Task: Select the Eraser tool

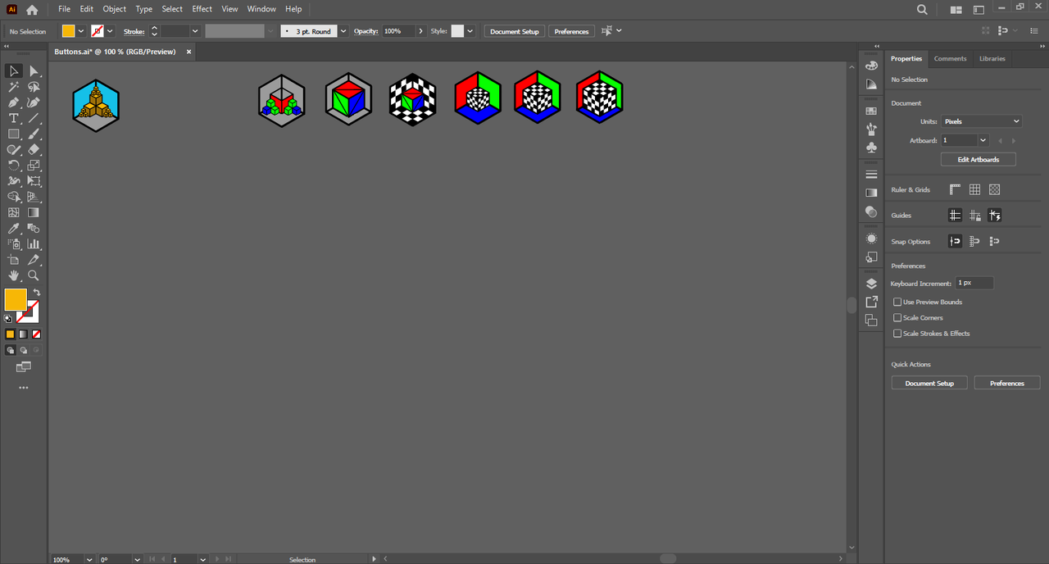Action: (x=34, y=149)
